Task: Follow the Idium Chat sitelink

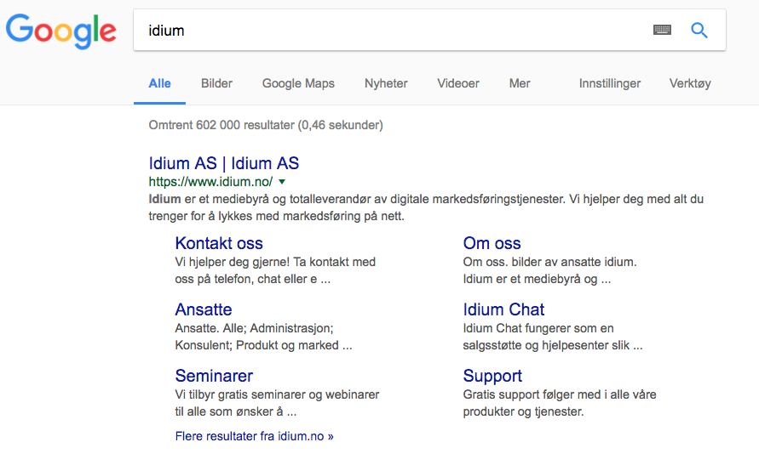Action: (x=503, y=309)
